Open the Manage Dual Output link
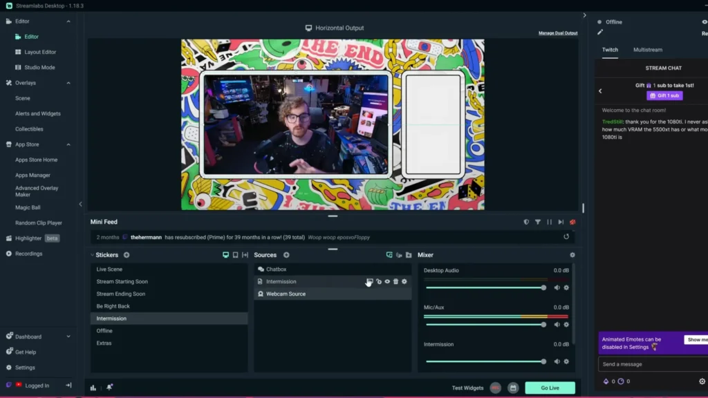The image size is (708, 398). [x=558, y=33]
